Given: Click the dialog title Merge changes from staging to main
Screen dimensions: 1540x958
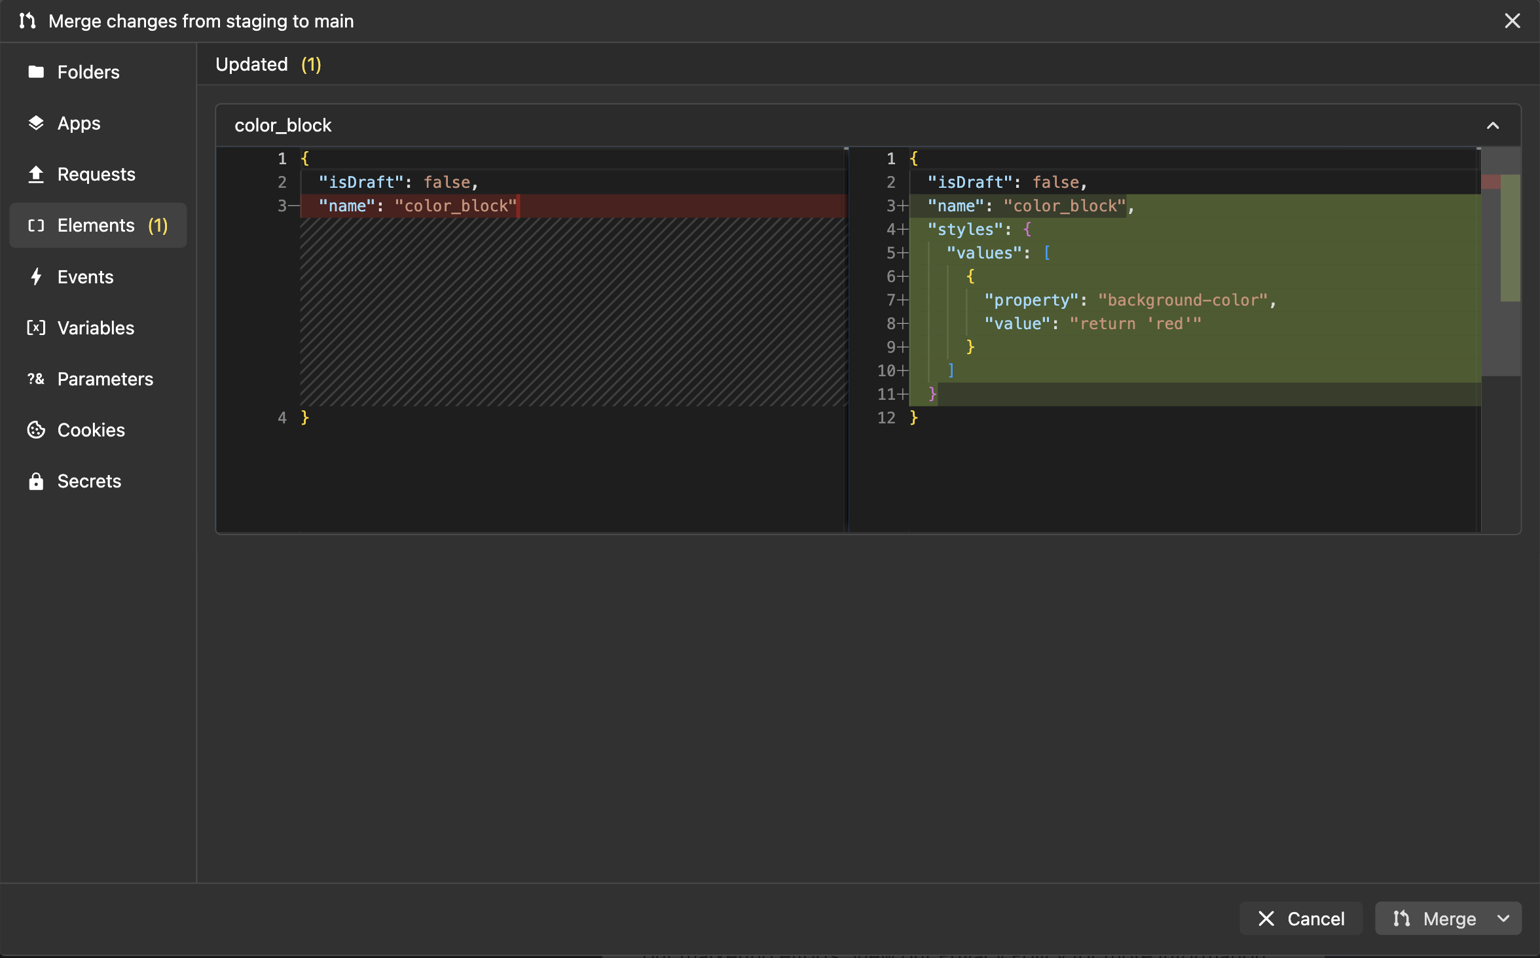Looking at the screenshot, I should [x=201, y=21].
